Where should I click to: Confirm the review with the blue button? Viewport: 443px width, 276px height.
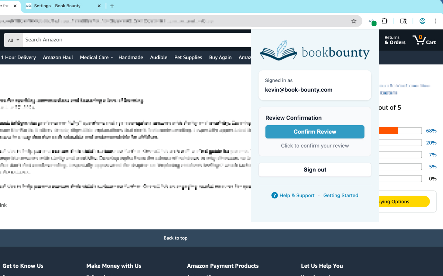coord(315,131)
